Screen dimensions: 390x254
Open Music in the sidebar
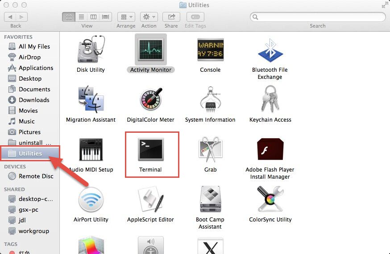[30, 121]
